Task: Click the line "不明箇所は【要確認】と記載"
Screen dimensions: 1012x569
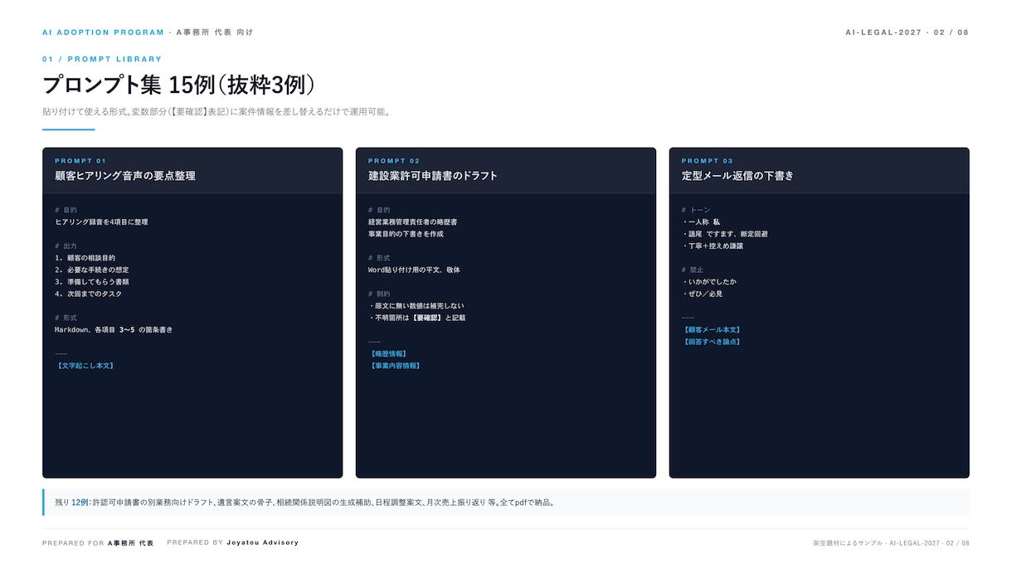Action: tap(416, 318)
